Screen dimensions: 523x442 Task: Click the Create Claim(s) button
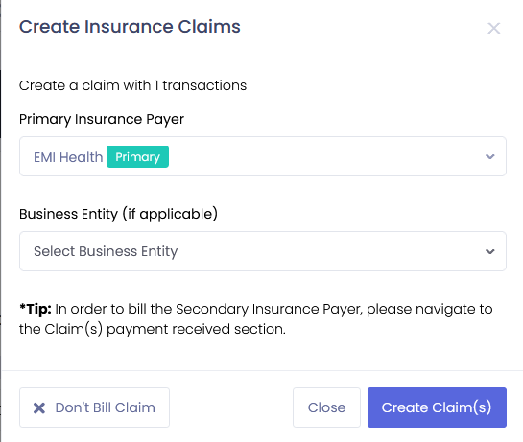tap(437, 407)
